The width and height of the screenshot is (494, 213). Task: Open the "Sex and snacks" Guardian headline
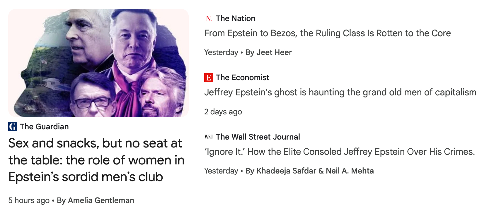click(x=96, y=160)
